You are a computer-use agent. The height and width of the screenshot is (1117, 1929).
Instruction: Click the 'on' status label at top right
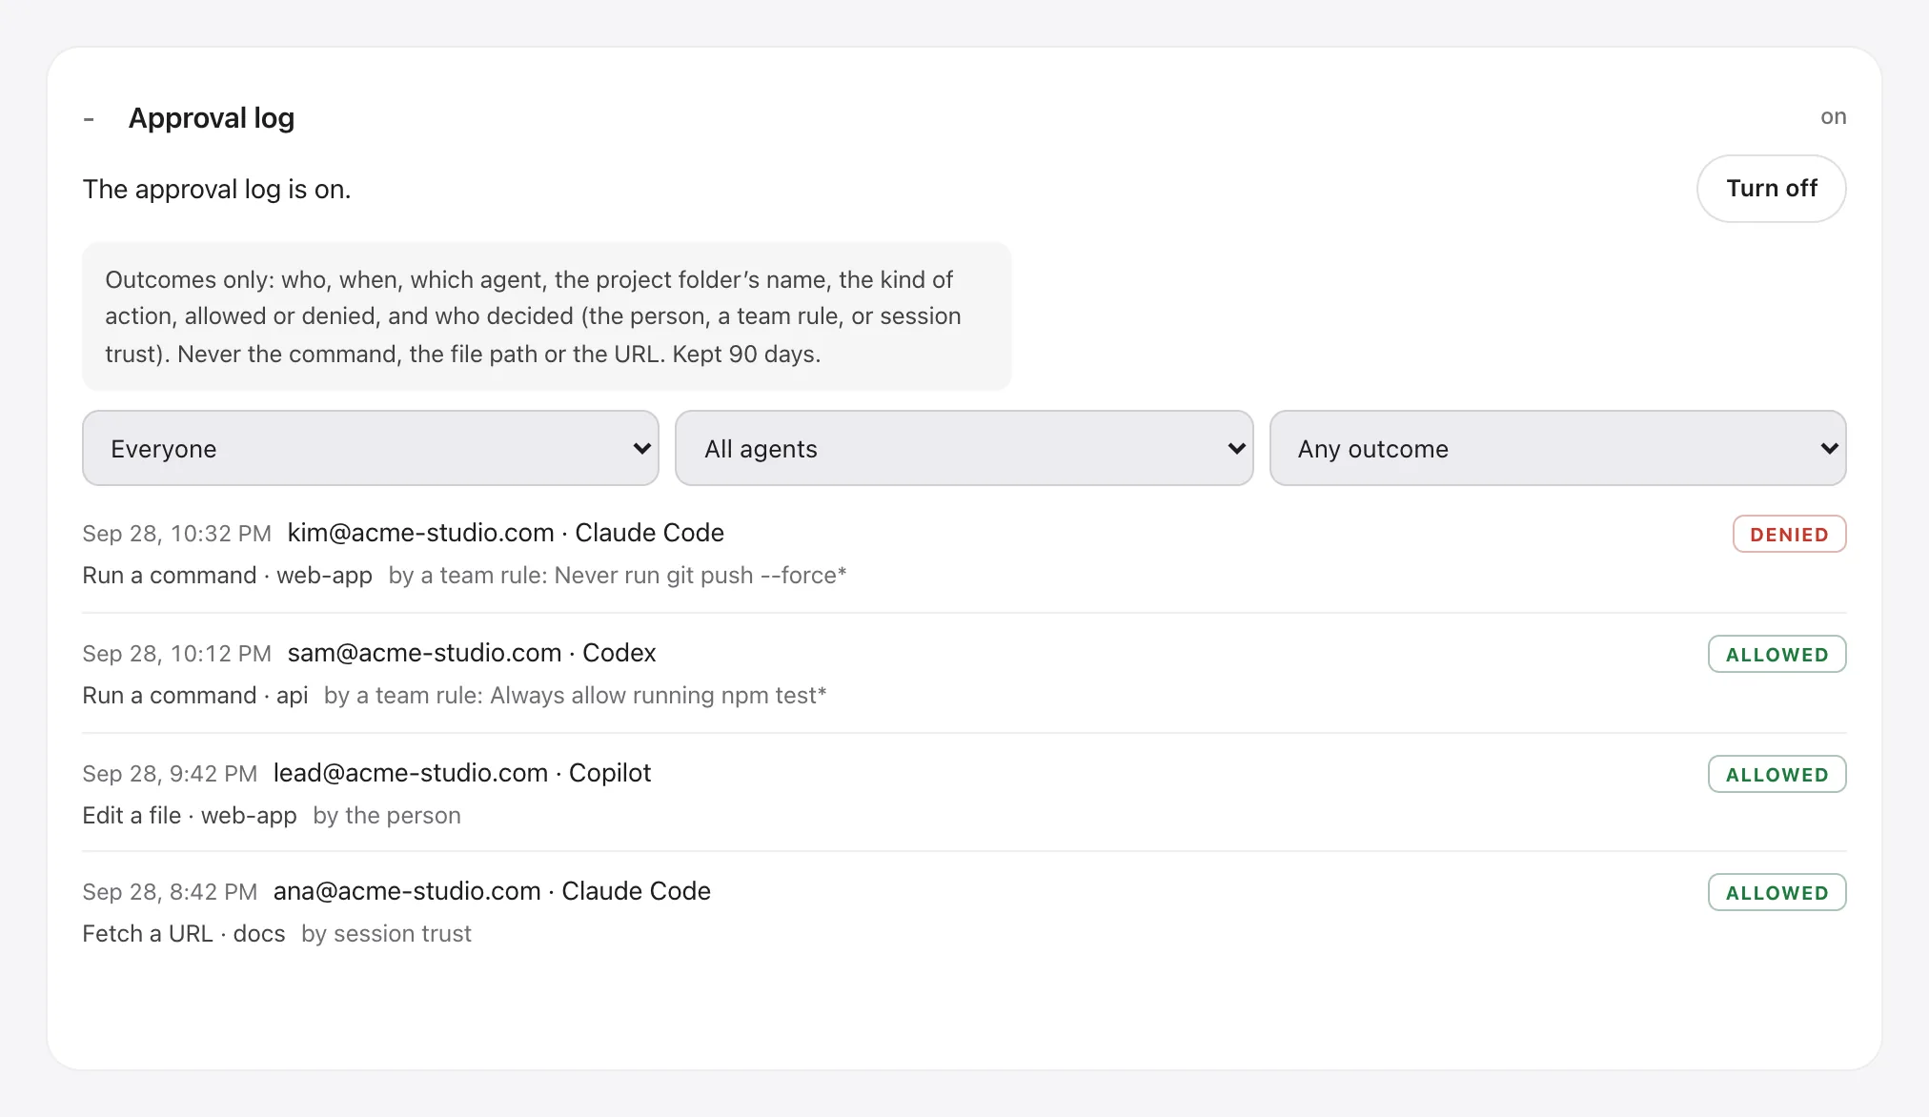tap(1833, 117)
